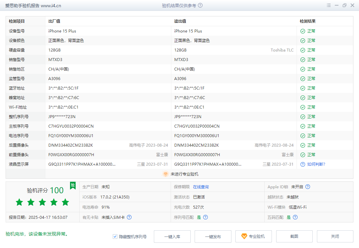The width and height of the screenshot is (359, 248).
Task: Click help icon next to Apple ID锁 未开启
Action: pyautogui.click(x=308, y=187)
